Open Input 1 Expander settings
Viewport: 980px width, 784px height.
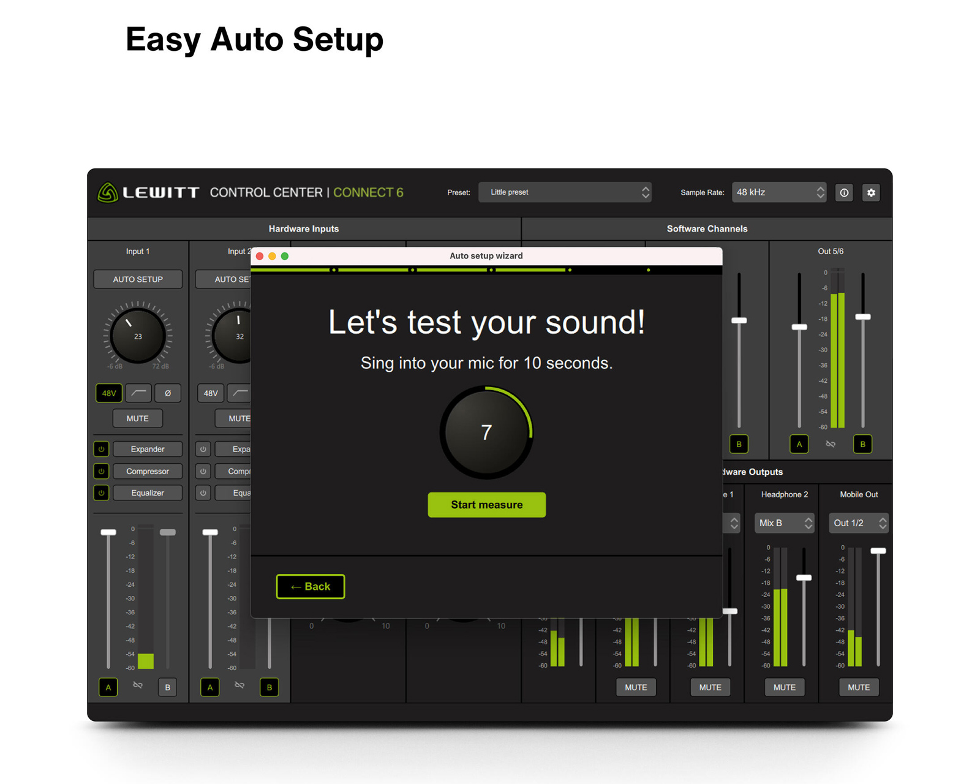[x=148, y=449]
